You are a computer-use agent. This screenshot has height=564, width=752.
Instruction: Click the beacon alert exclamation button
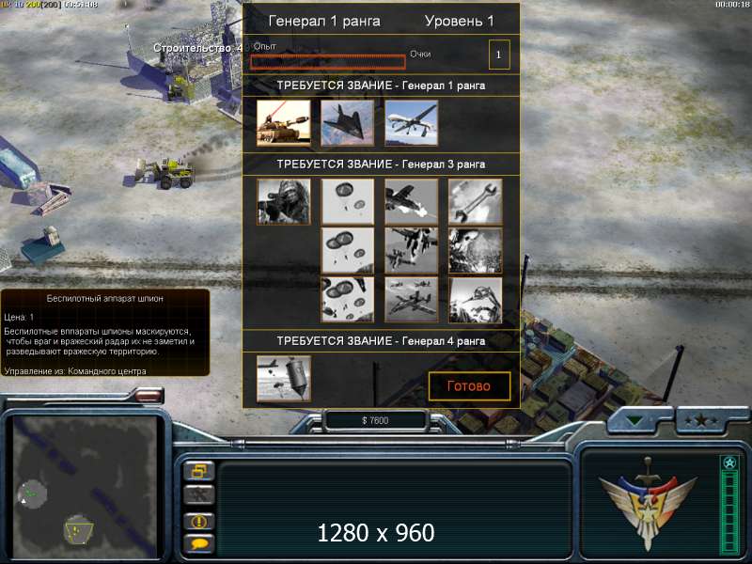tap(199, 522)
